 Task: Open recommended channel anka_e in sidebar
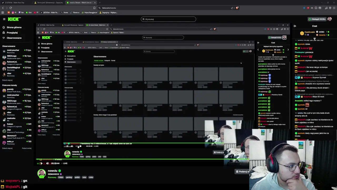[16, 142]
